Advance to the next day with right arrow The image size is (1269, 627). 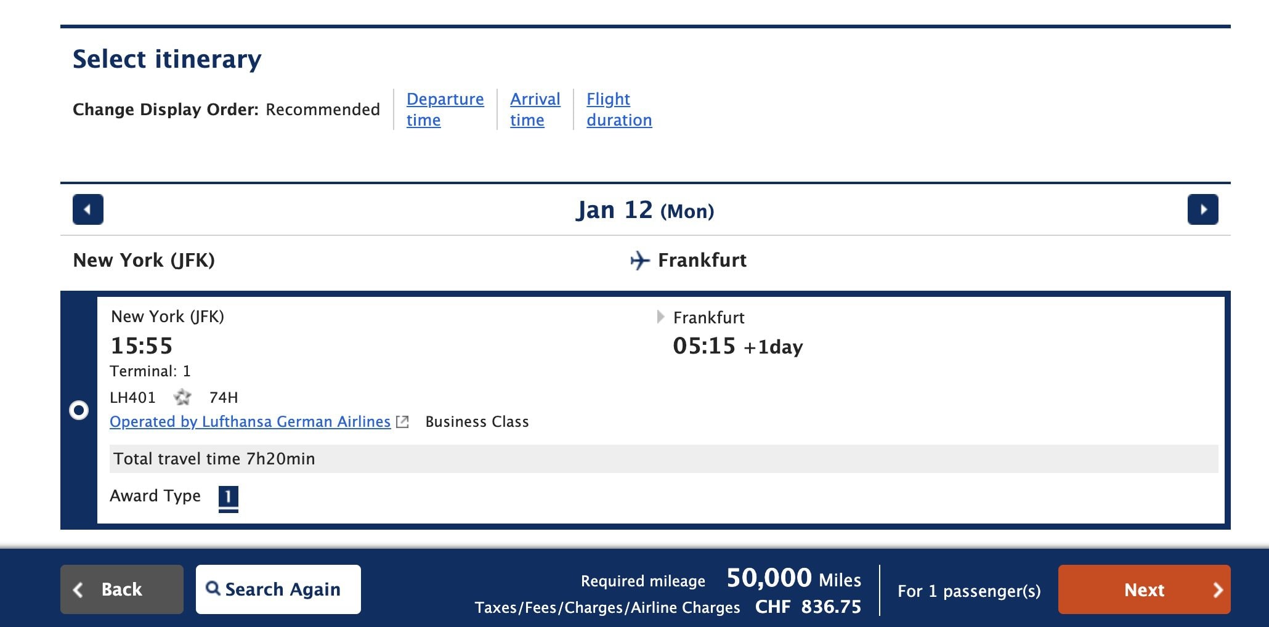[x=1202, y=209]
